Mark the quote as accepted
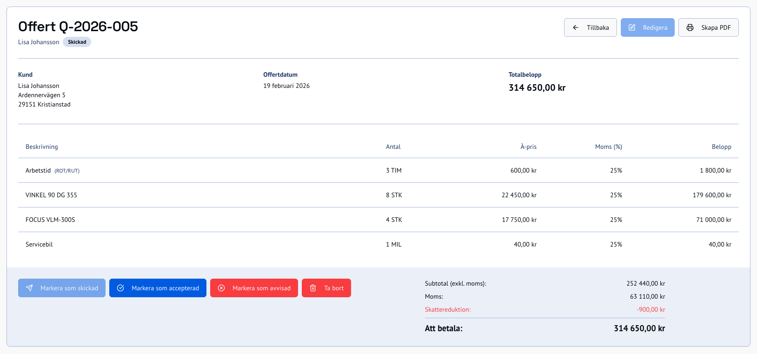This screenshot has height=354, width=757. (158, 288)
